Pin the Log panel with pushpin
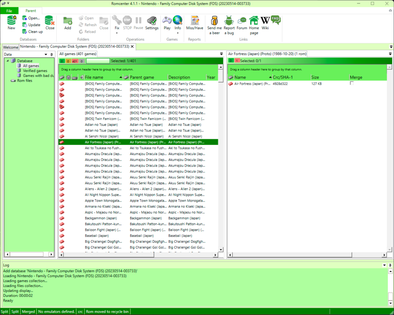 [390, 265]
